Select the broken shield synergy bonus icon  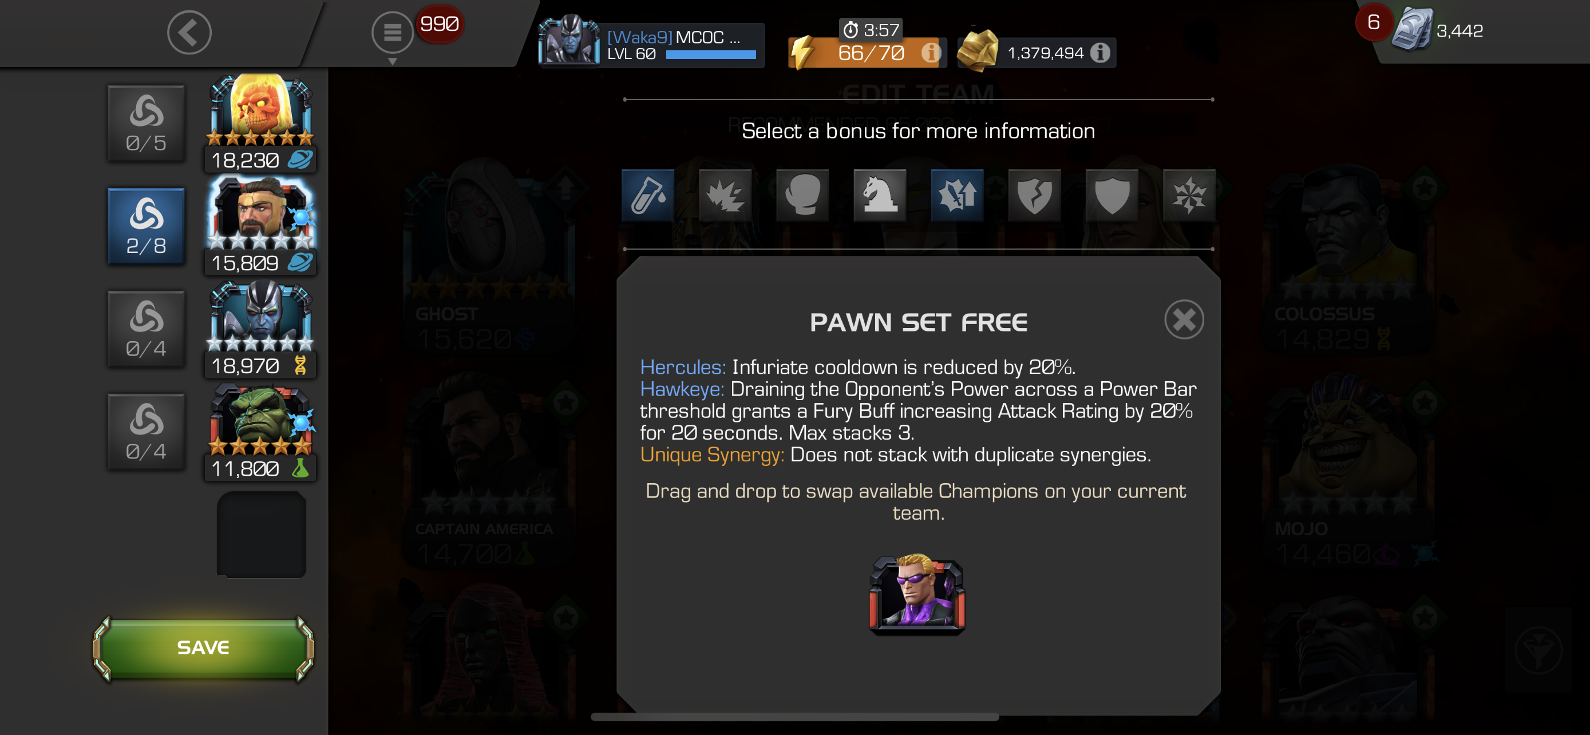(x=1034, y=195)
